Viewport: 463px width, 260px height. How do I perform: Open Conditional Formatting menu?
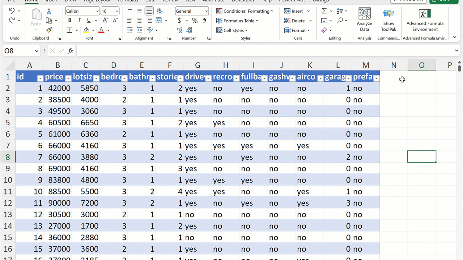tap(245, 11)
